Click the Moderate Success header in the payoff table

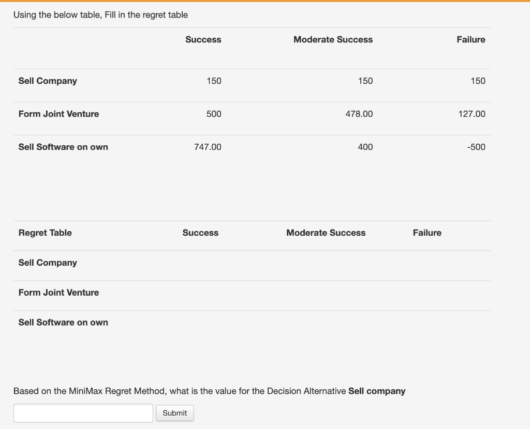click(x=333, y=40)
